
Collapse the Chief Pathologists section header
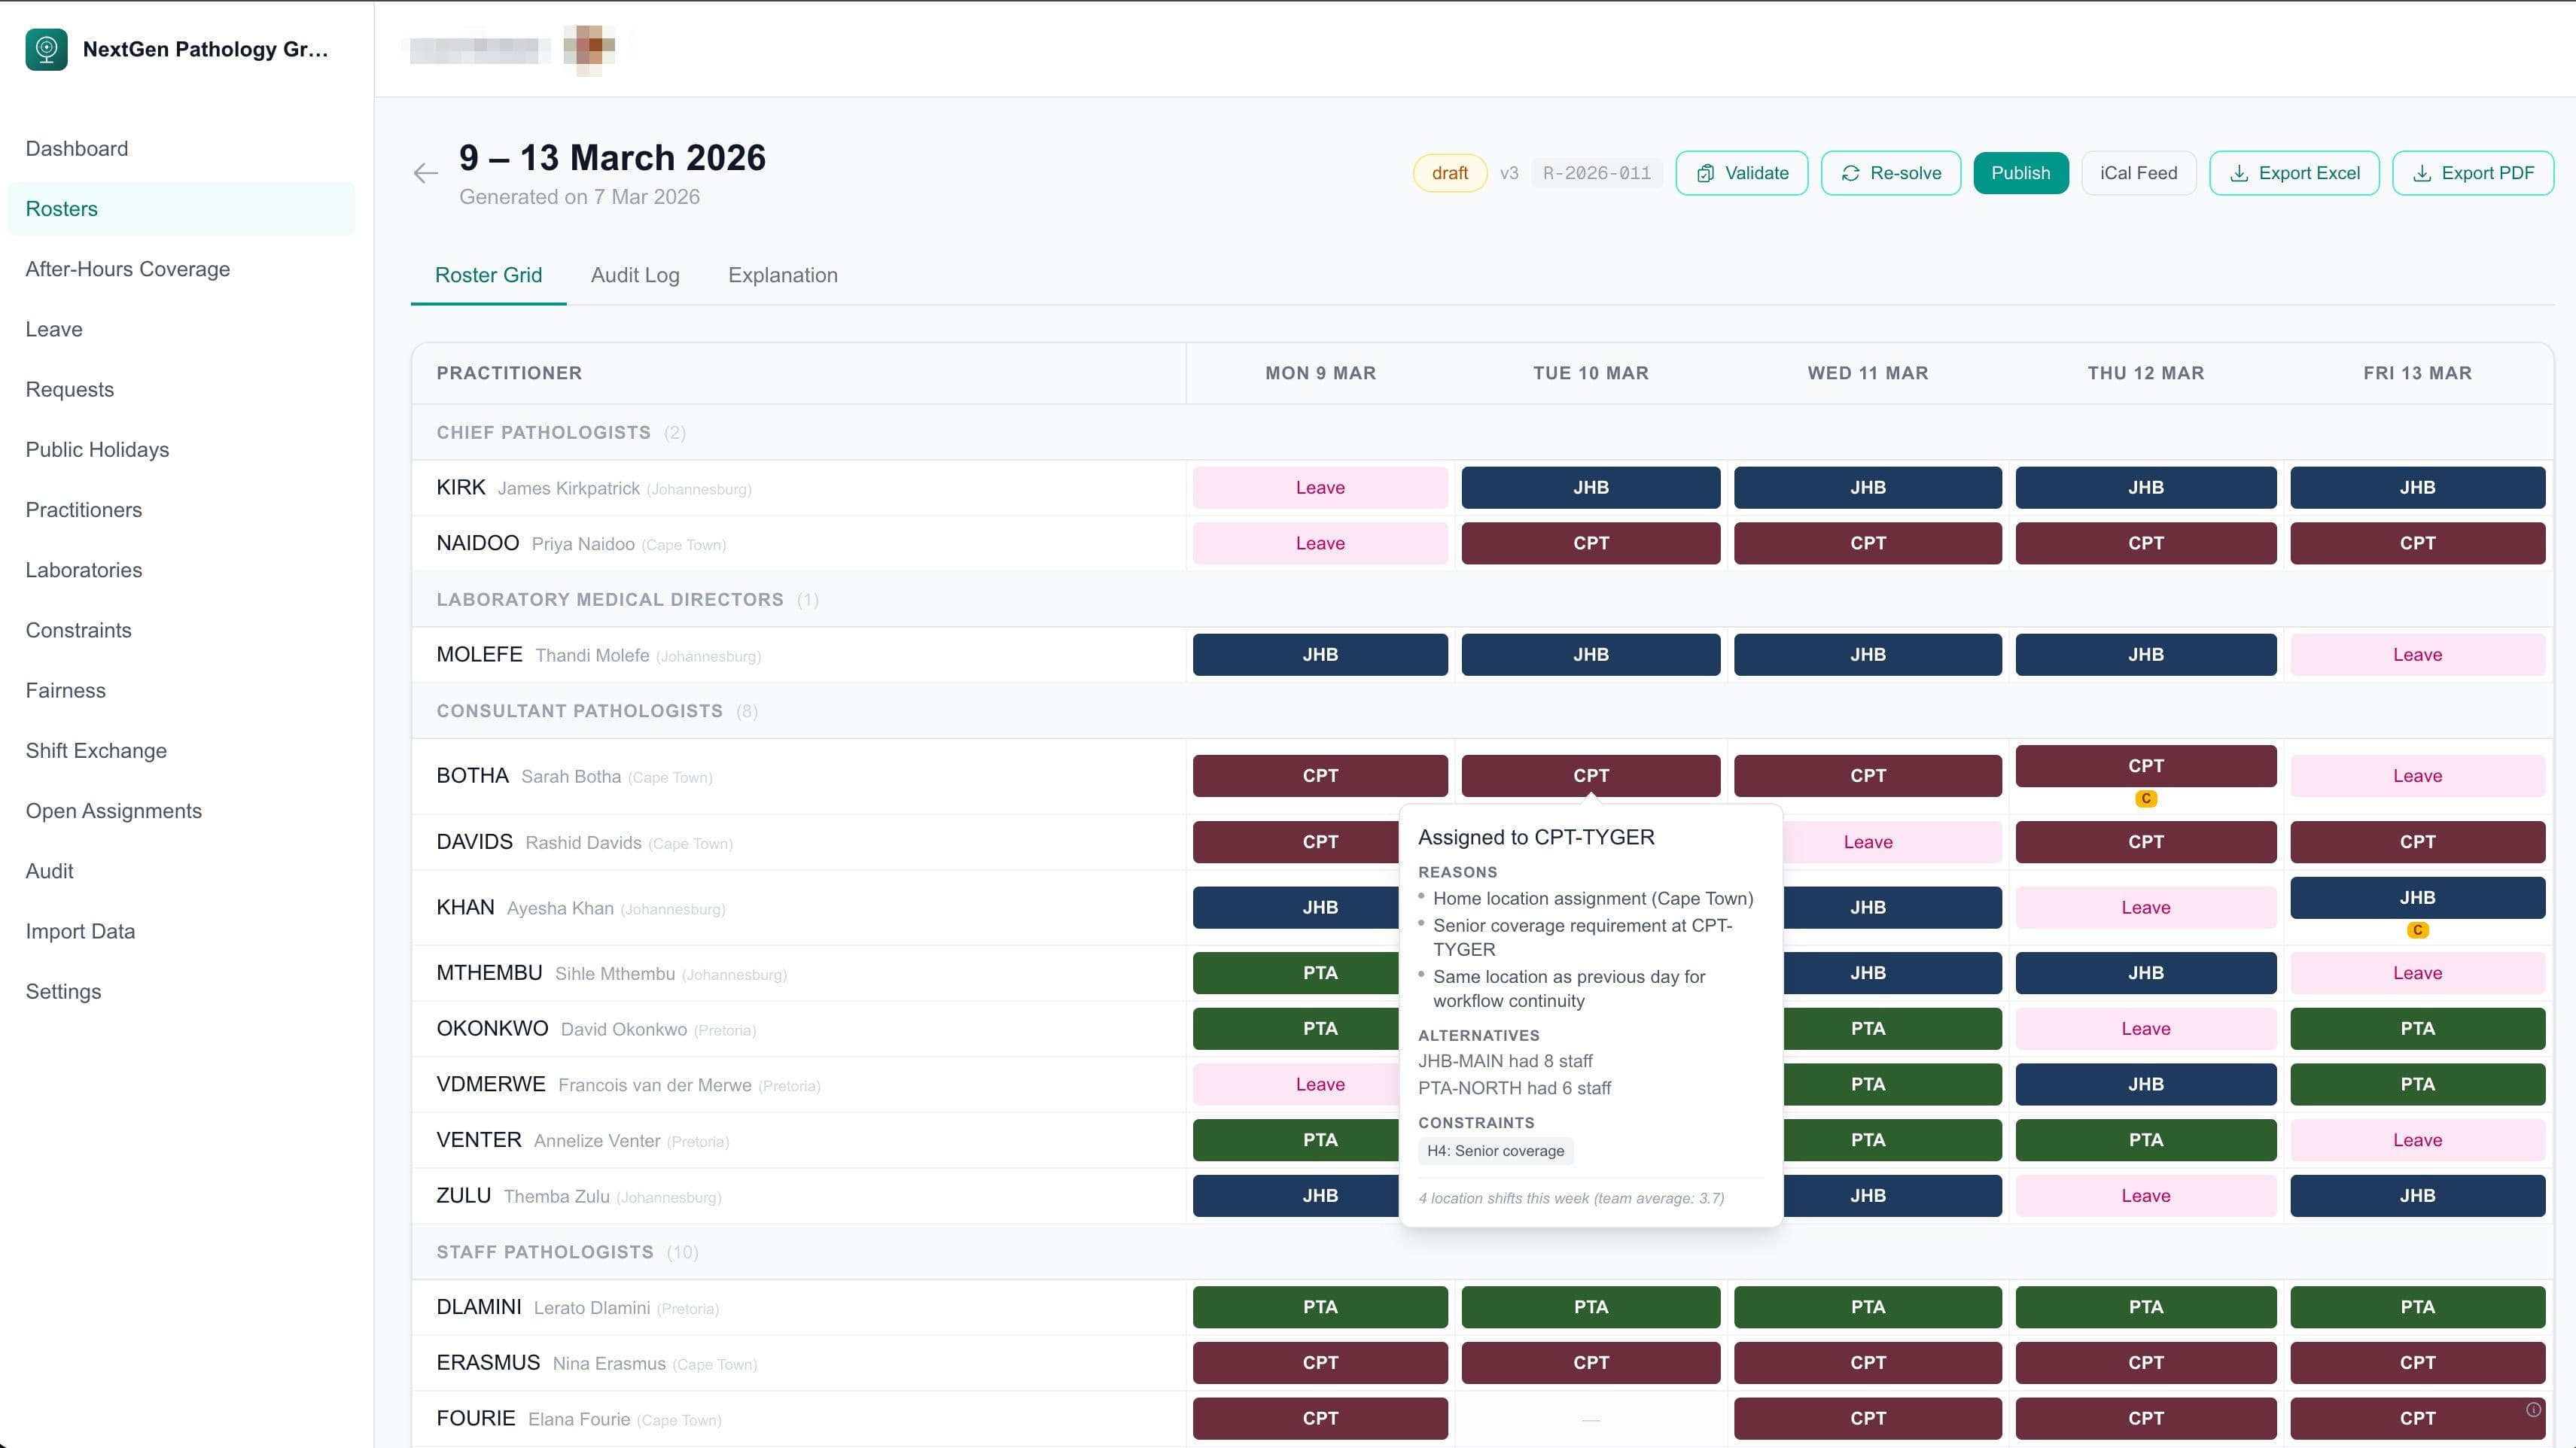[x=543, y=432]
